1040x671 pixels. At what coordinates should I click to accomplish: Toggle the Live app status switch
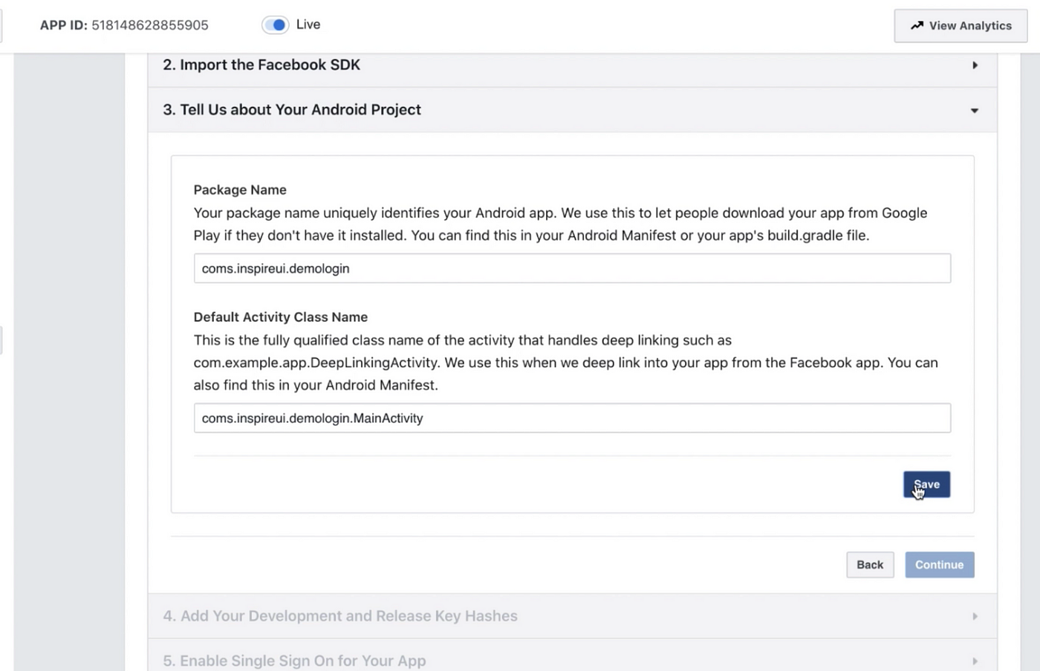point(275,25)
